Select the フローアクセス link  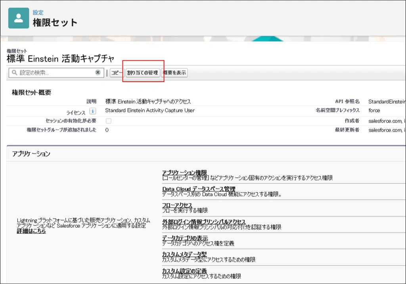[177, 205]
